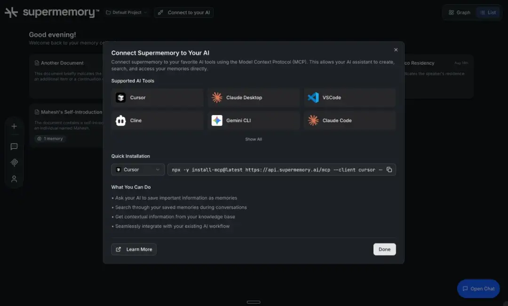Click the supermemory logo icon
508x306 pixels.
coord(11,12)
